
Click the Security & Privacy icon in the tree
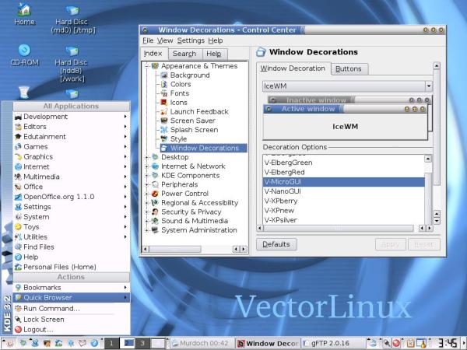point(155,212)
